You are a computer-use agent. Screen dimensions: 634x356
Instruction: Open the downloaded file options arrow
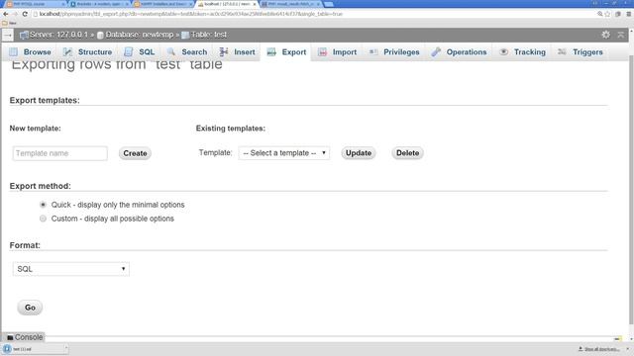[65, 348]
